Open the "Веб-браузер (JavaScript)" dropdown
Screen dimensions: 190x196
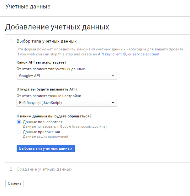67,103
